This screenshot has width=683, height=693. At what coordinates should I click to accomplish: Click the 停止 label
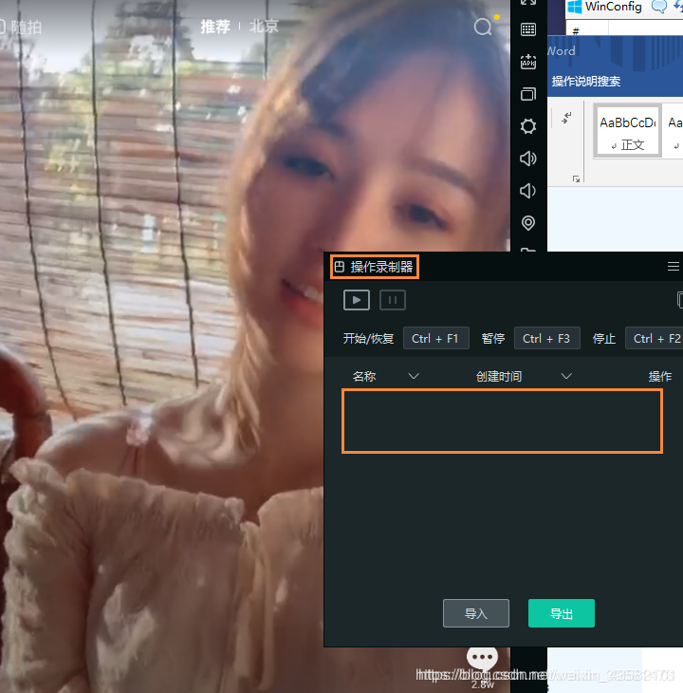click(604, 339)
